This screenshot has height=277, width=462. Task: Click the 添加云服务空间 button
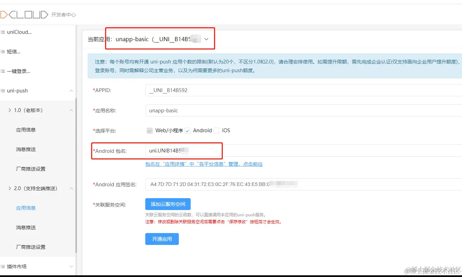click(x=168, y=204)
